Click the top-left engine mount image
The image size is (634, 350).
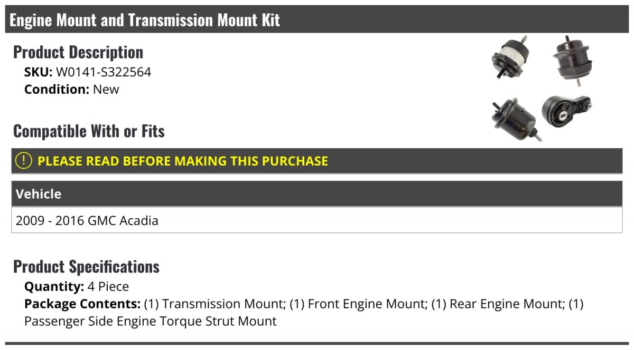click(509, 58)
